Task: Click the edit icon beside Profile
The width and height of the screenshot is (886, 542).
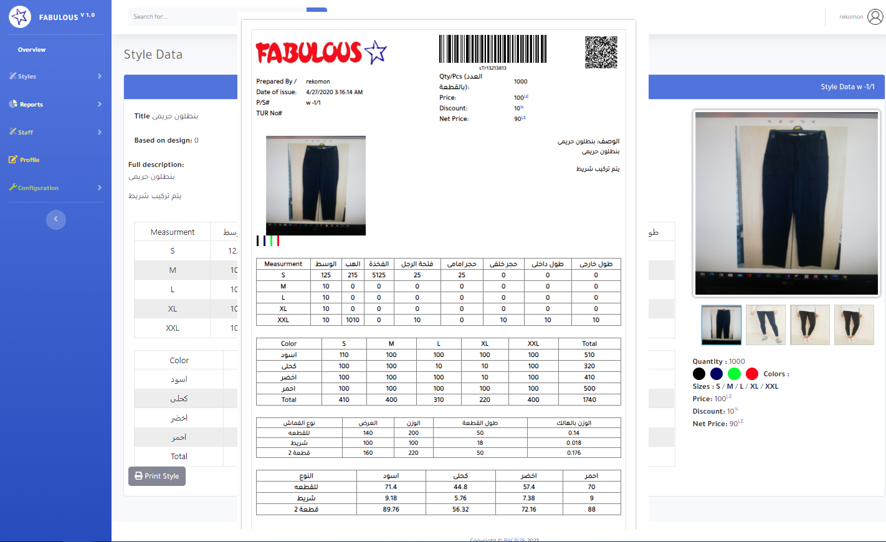Action: 12,159
